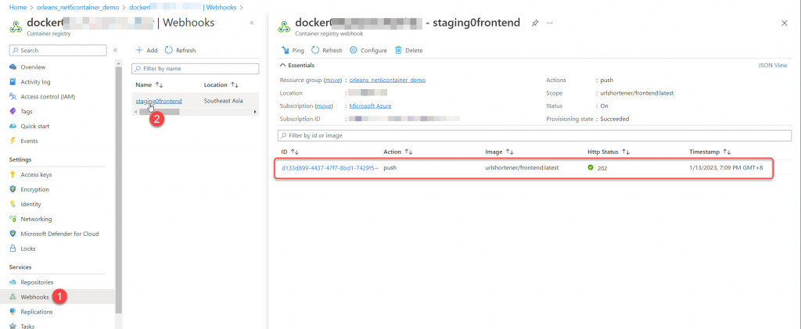Viewport: 801px width, 329px height.
Task: Sort events by Http Status column
Action: pos(609,152)
